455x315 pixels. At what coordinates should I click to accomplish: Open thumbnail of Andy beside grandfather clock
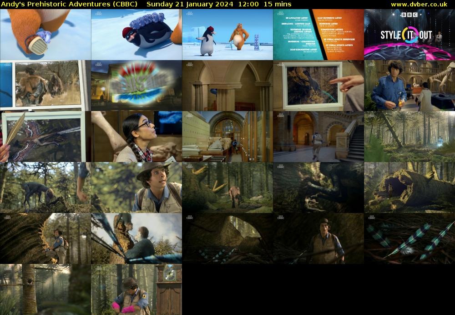coord(136,290)
